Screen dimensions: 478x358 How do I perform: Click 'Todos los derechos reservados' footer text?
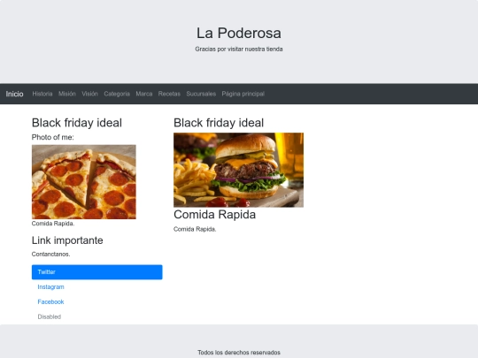(x=239, y=353)
